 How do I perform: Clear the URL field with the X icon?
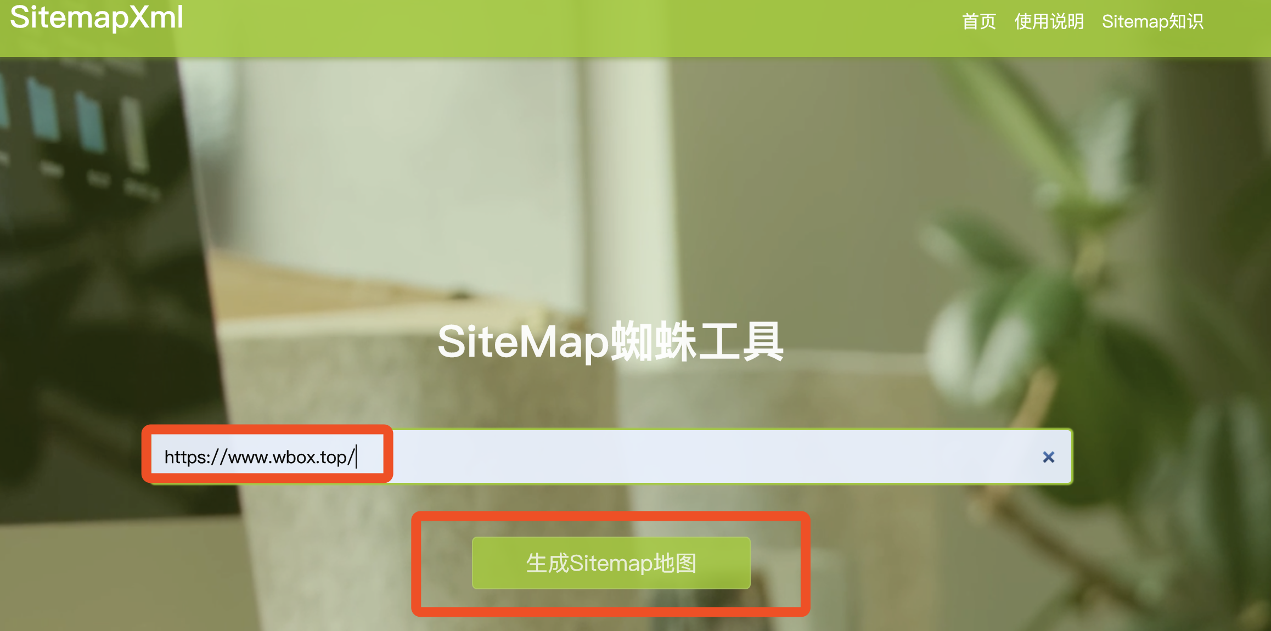point(1048,457)
